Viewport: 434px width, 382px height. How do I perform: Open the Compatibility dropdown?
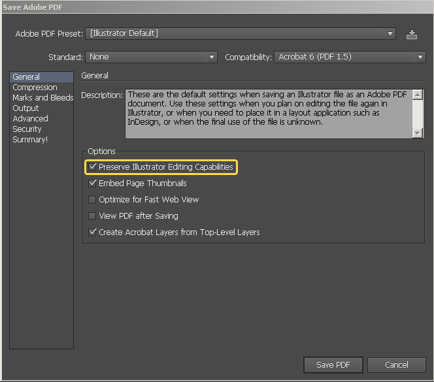click(350, 57)
